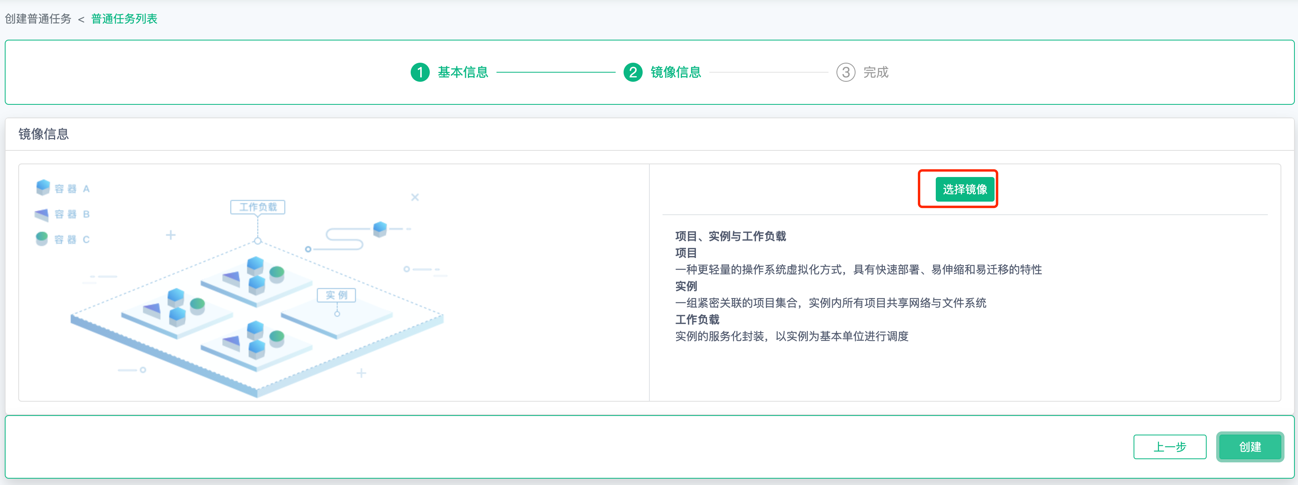Click the 镜像信息 section heading
Screen dimensions: 1298x485
coord(43,134)
